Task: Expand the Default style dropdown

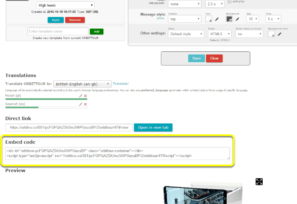Action: click(x=186, y=34)
